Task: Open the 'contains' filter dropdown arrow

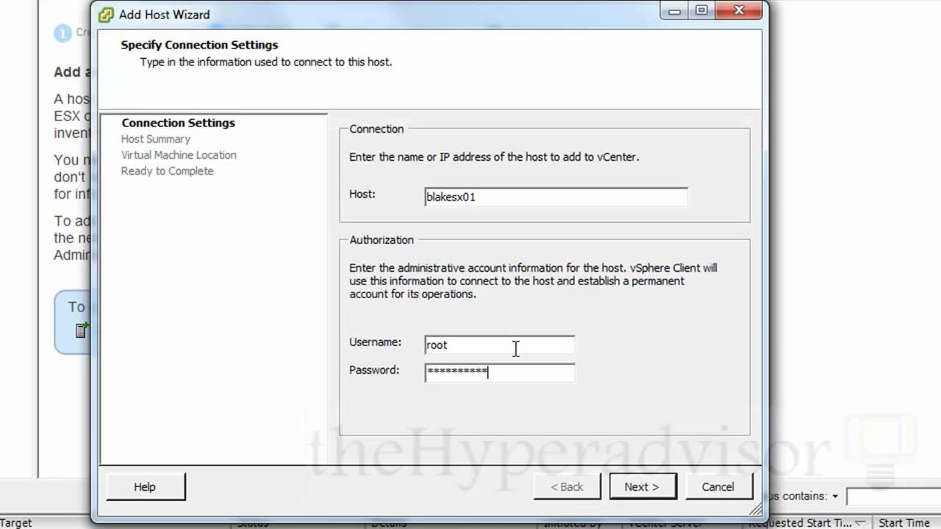Action: [835, 497]
